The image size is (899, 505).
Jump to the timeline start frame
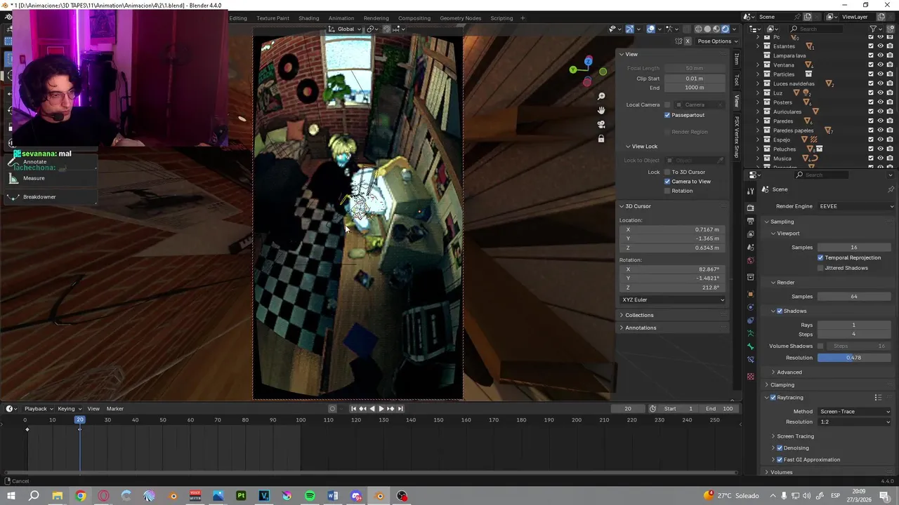353,409
